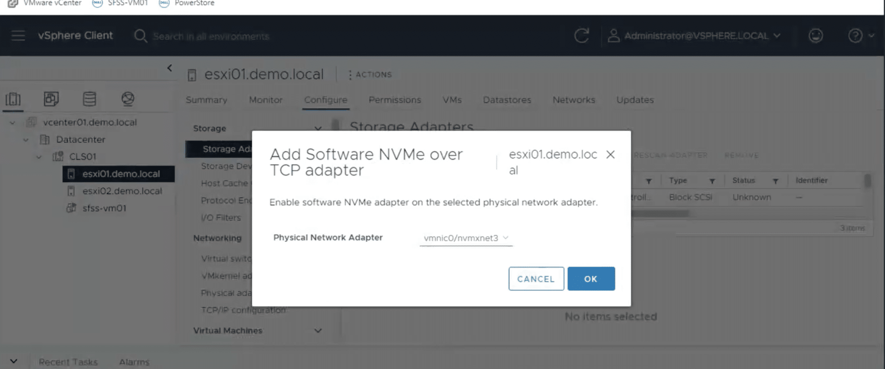Select the Configure tab
The width and height of the screenshot is (885, 369).
[x=325, y=100]
